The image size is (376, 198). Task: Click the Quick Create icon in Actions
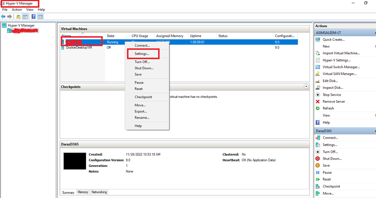click(318, 40)
